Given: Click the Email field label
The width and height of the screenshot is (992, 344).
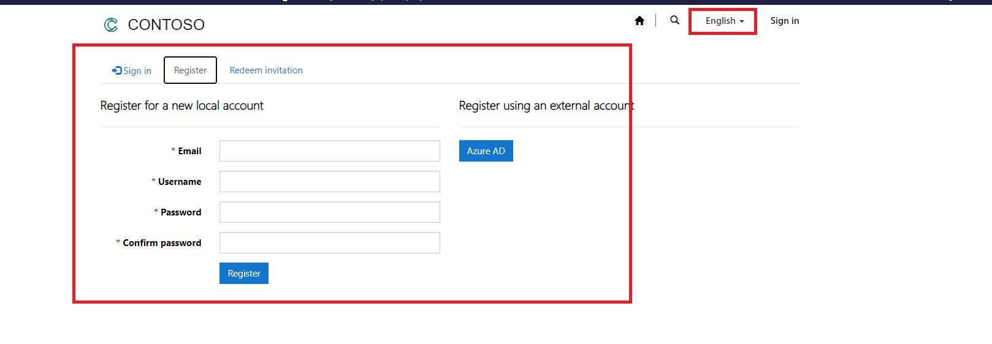Looking at the screenshot, I should pyautogui.click(x=189, y=151).
